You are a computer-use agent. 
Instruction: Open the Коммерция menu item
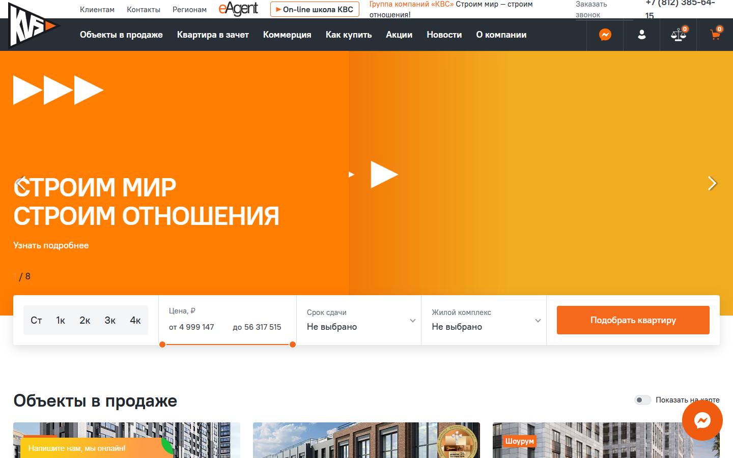pyautogui.click(x=287, y=35)
